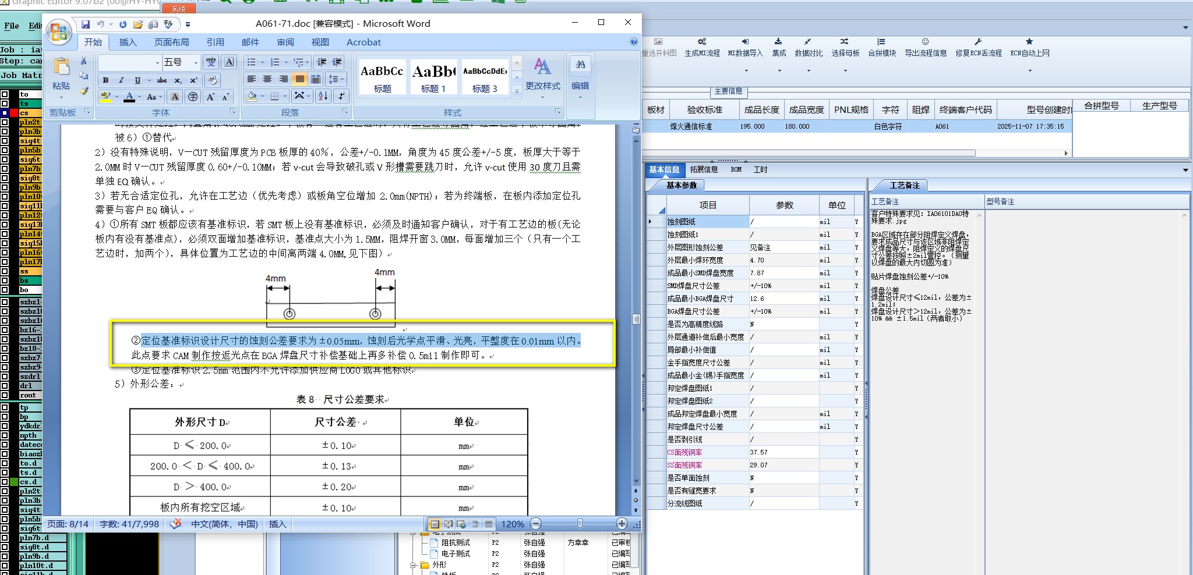Click the 修复ECN丢流程 wrench icon

979,47
